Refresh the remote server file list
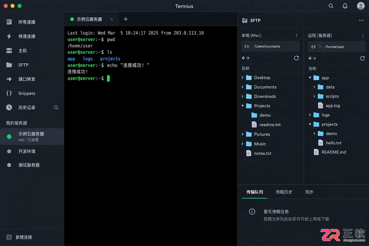 tap(362, 58)
